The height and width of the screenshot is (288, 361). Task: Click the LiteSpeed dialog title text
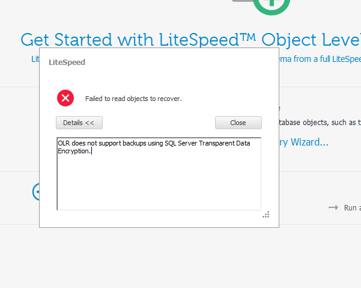point(67,62)
